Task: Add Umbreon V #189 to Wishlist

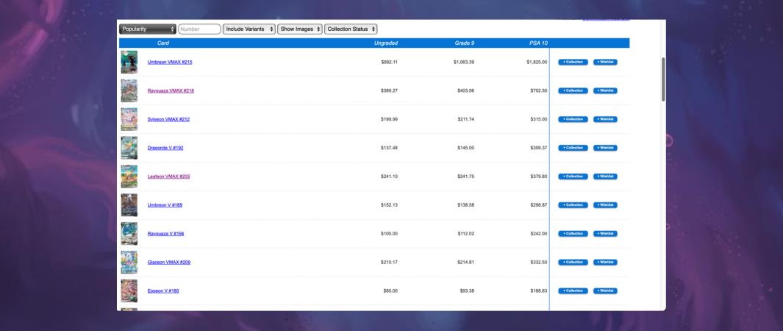Action: (605, 205)
